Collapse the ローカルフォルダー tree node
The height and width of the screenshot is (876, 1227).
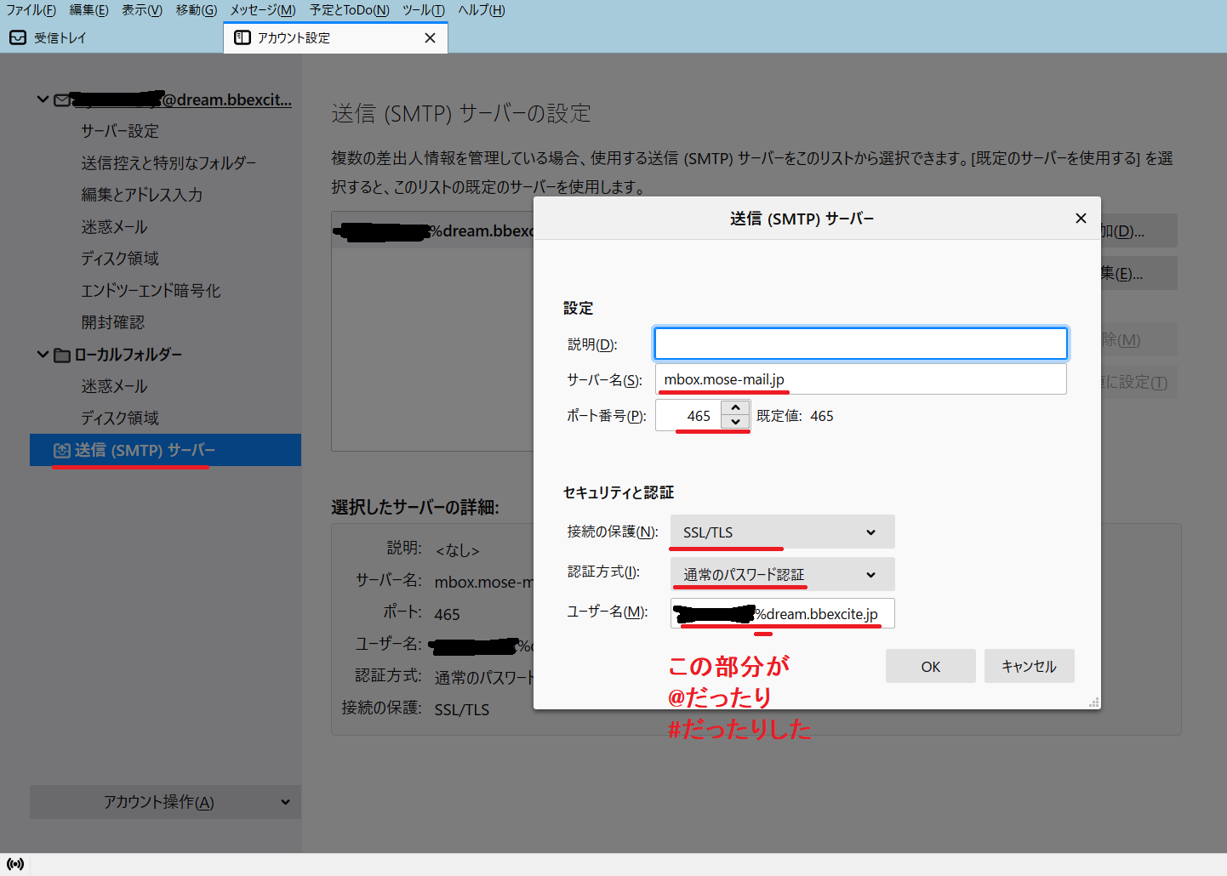pyautogui.click(x=43, y=354)
